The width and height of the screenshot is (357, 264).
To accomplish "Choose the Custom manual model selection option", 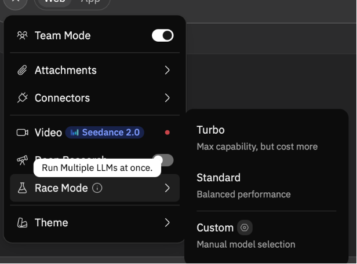I will (267, 236).
